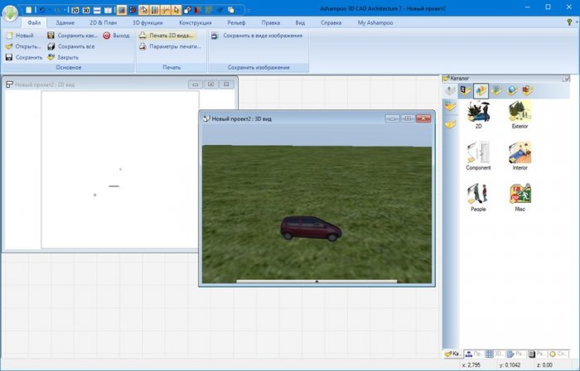Image resolution: width=580 pixels, height=371 pixels.
Task: Select the Каталог tab at panel bottom
Action: pos(452,354)
